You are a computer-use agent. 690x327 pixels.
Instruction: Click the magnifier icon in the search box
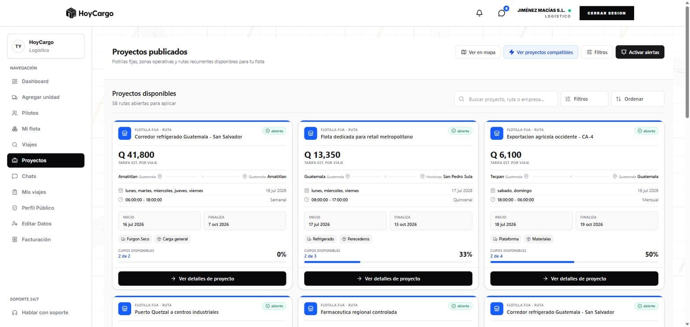point(462,99)
